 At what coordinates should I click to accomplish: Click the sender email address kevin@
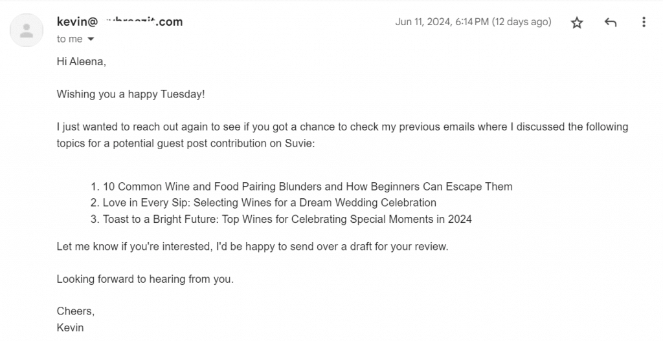[120, 21]
